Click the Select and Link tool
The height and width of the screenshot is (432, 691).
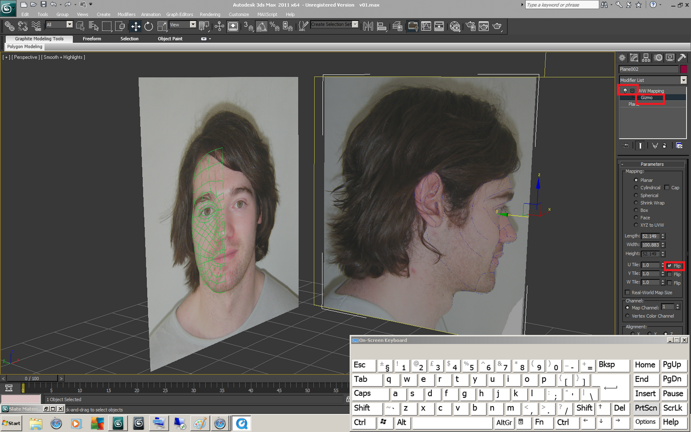pyautogui.click(x=10, y=26)
